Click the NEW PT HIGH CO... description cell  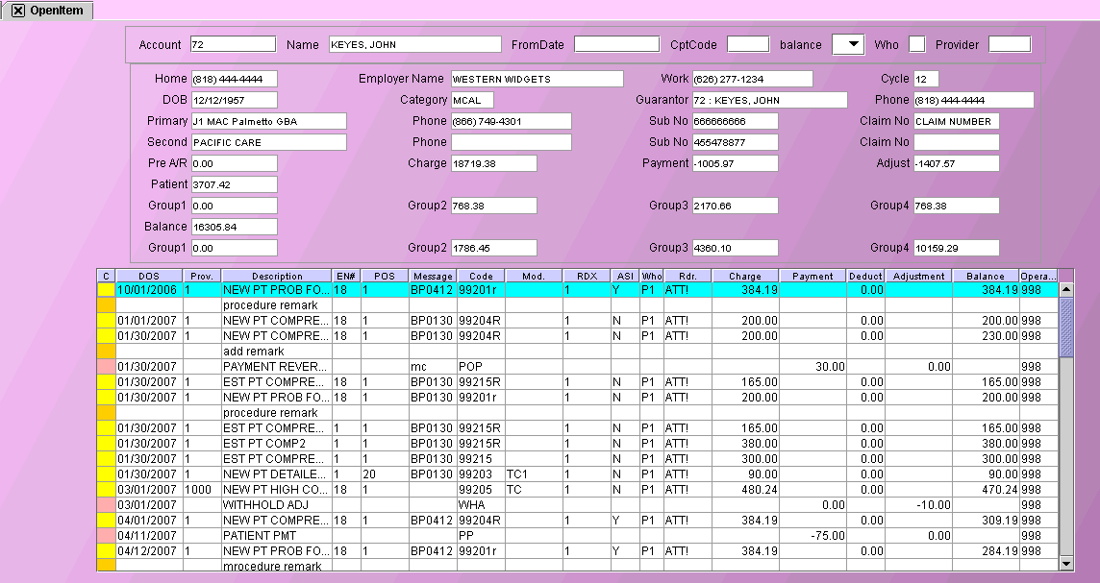pyautogui.click(x=276, y=490)
